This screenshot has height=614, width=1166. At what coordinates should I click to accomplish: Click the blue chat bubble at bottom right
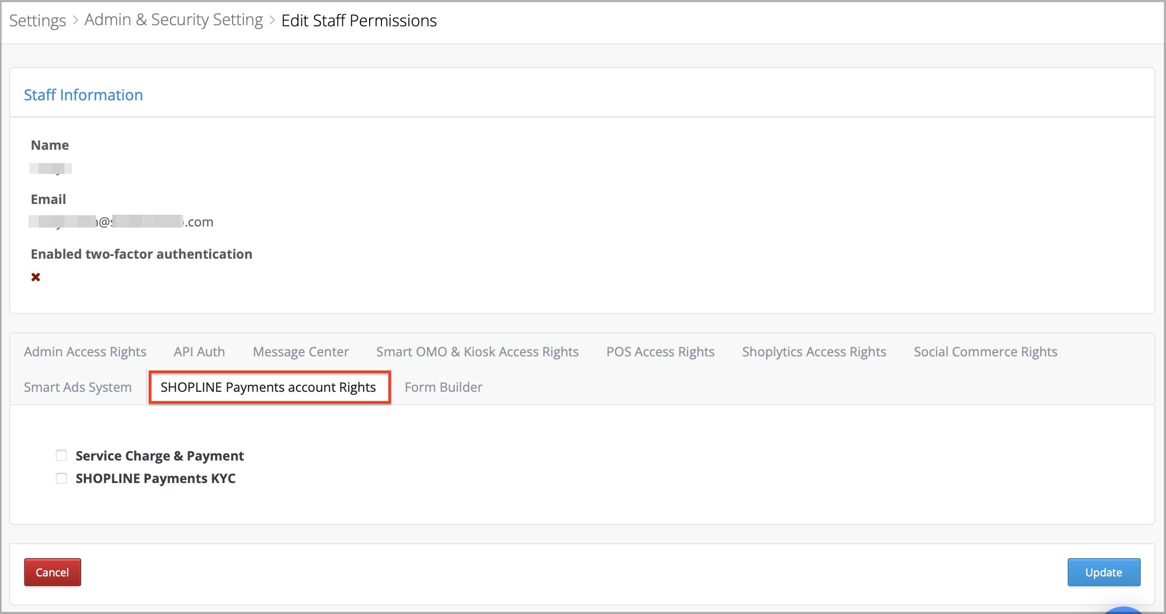point(1123,610)
